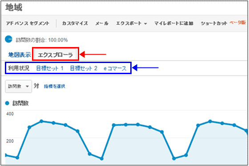The height and width of the screenshot is (166, 249).
Task: Click the 訪問数 chart legend entry
Action: pos(17,103)
